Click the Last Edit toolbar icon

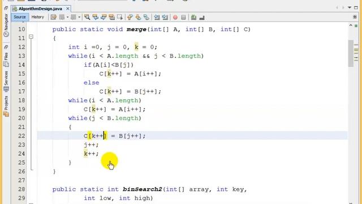[54, 17]
